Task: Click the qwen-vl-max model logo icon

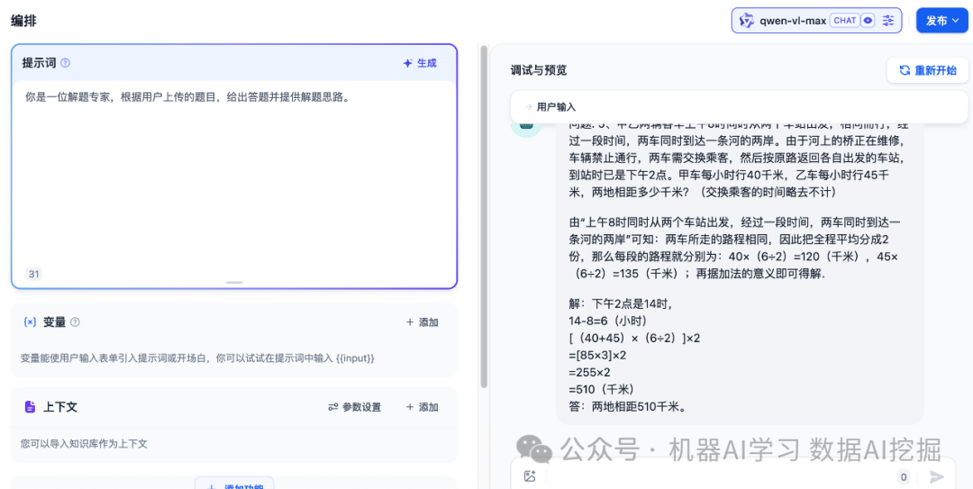Action: pos(746,21)
